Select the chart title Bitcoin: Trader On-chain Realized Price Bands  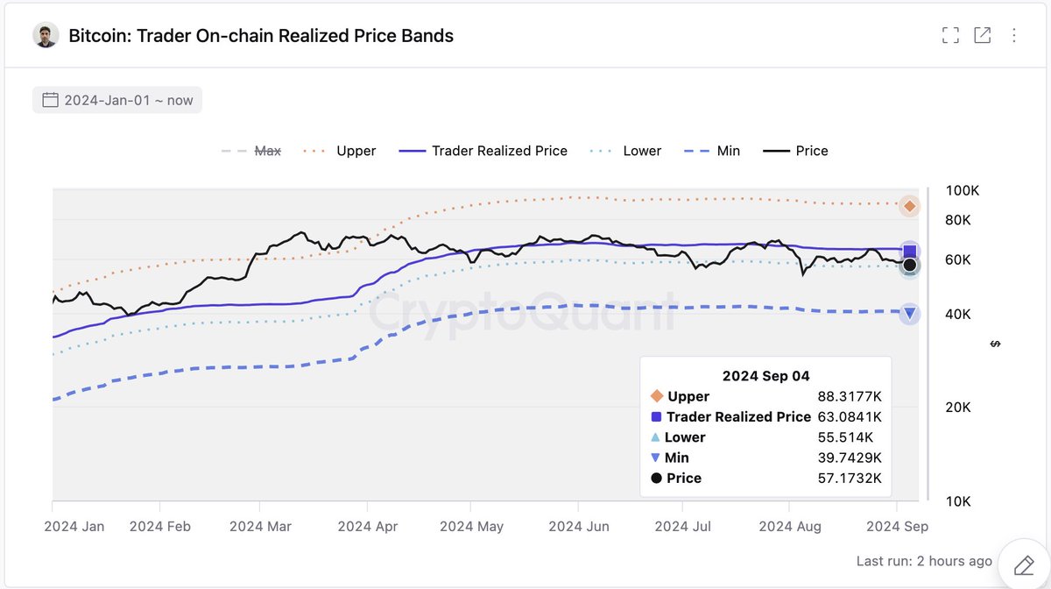click(x=260, y=36)
